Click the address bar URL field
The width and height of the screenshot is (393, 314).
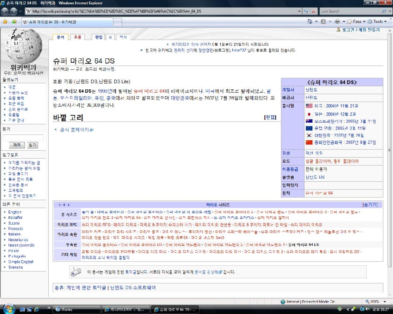point(162,11)
